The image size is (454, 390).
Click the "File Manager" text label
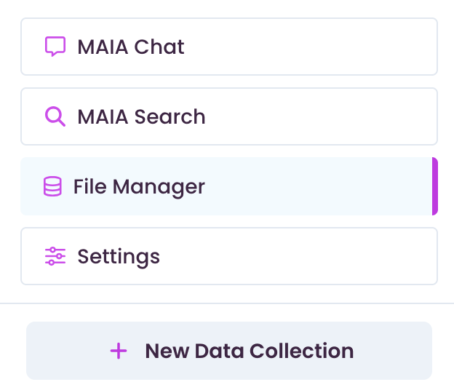coord(139,187)
